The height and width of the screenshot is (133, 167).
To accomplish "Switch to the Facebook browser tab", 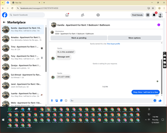I will [x=8, y=3].
